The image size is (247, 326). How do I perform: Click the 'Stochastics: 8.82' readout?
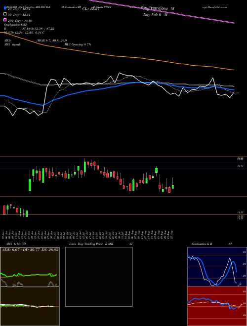point(15,25)
